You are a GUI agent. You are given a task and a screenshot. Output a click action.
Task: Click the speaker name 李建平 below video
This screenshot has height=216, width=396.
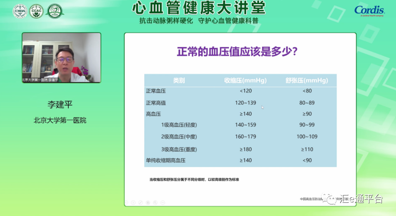point(60,105)
